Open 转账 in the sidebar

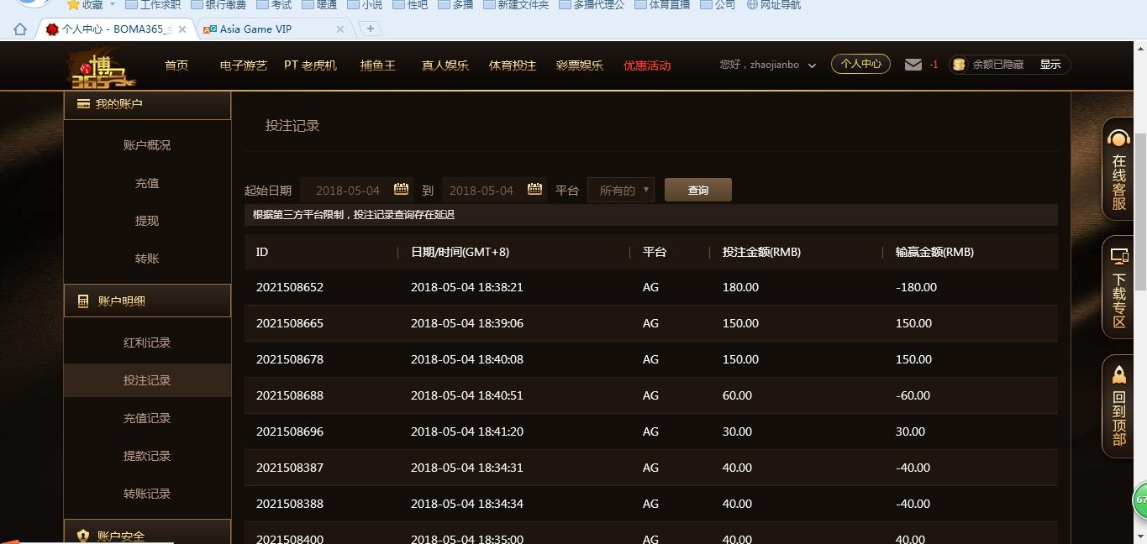(147, 259)
